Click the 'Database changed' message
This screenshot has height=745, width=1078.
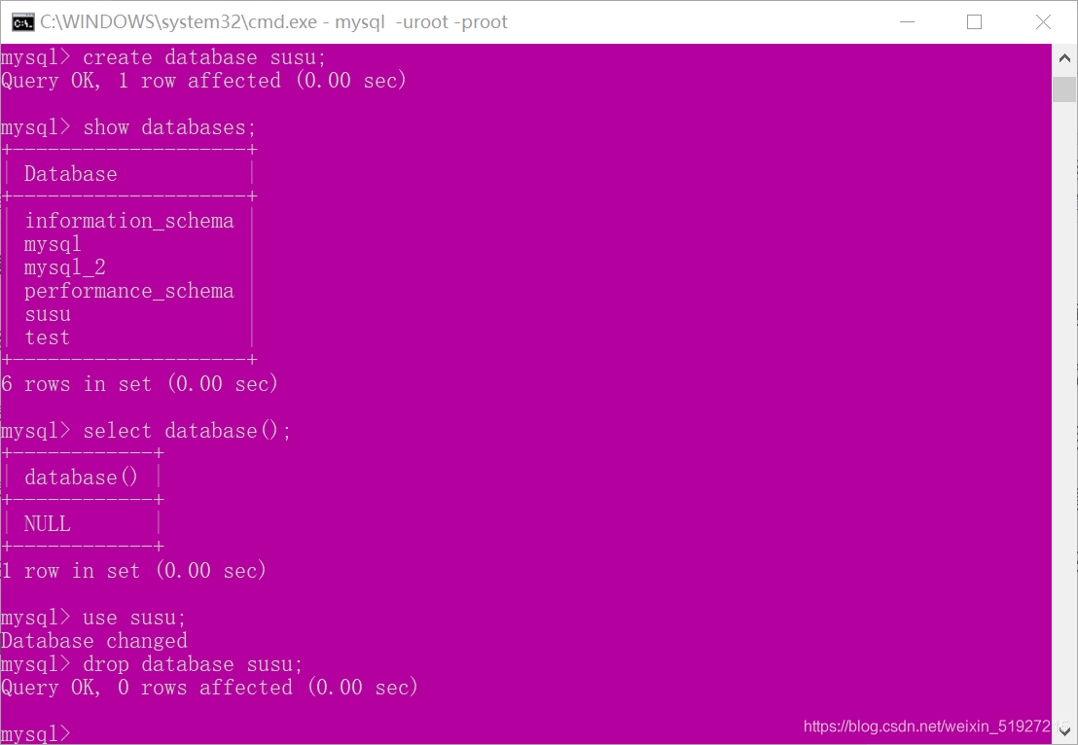point(94,641)
